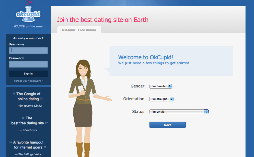Image resolution: width=254 pixels, height=157 pixels.
Task: Click the Sign In button
Action: (28, 74)
